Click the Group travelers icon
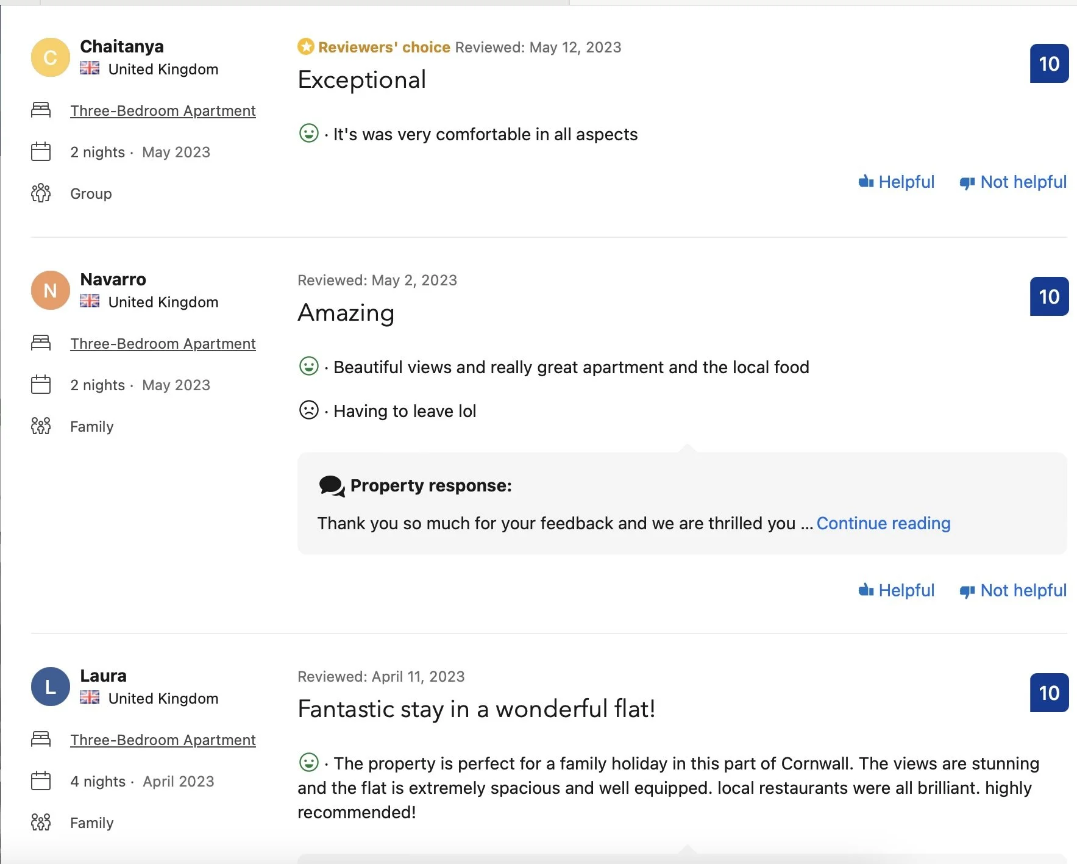1077x864 pixels. pos(41,193)
